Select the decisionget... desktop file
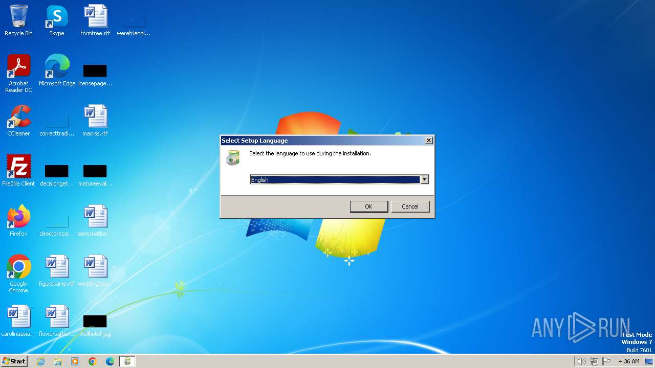This screenshot has width=655, height=368. point(57,175)
